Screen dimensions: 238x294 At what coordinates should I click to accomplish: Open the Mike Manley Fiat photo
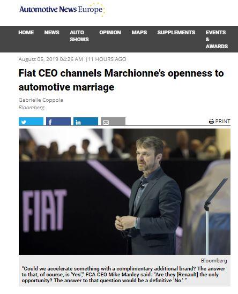tap(124, 191)
